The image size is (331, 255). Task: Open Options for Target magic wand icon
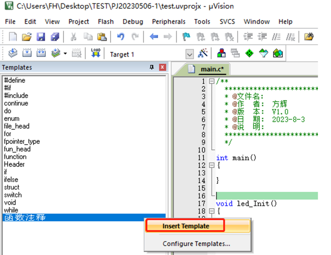(203, 54)
